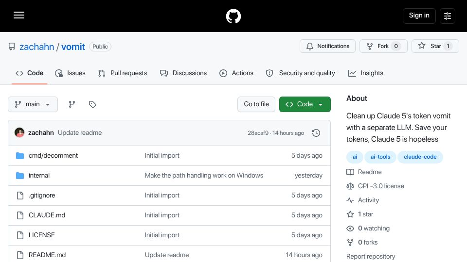Open the Discussions tab
This screenshot has width=467, height=262.
point(183,73)
